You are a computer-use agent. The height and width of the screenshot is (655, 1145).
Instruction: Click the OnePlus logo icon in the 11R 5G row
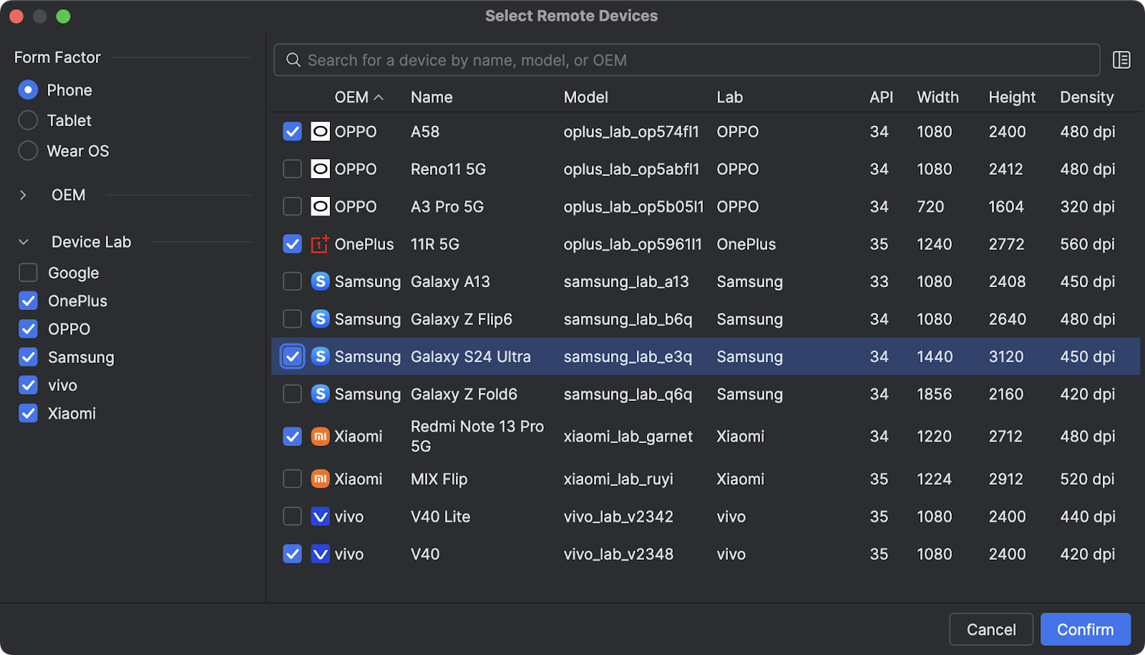coord(321,244)
